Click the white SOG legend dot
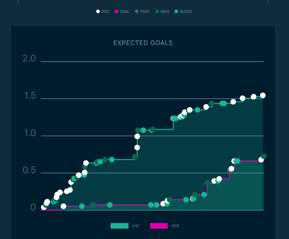 click(x=98, y=12)
